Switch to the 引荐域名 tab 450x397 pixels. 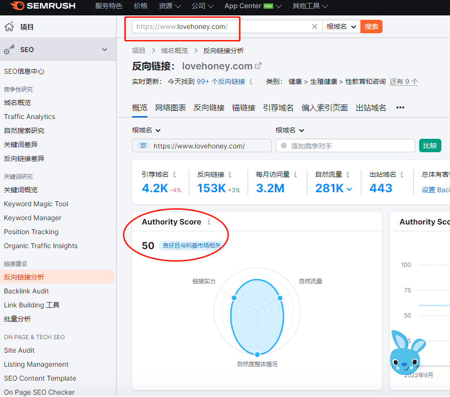point(278,108)
